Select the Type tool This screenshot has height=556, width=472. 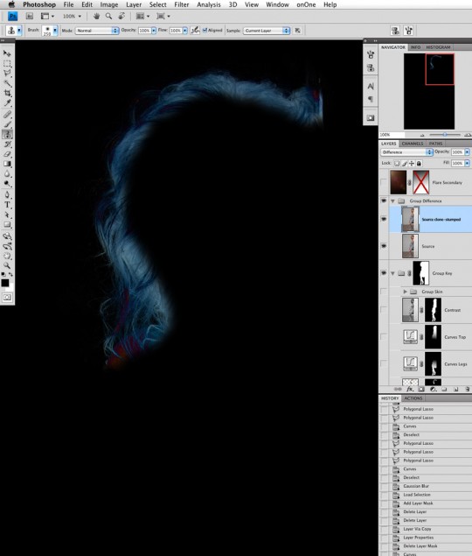tap(7, 205)
